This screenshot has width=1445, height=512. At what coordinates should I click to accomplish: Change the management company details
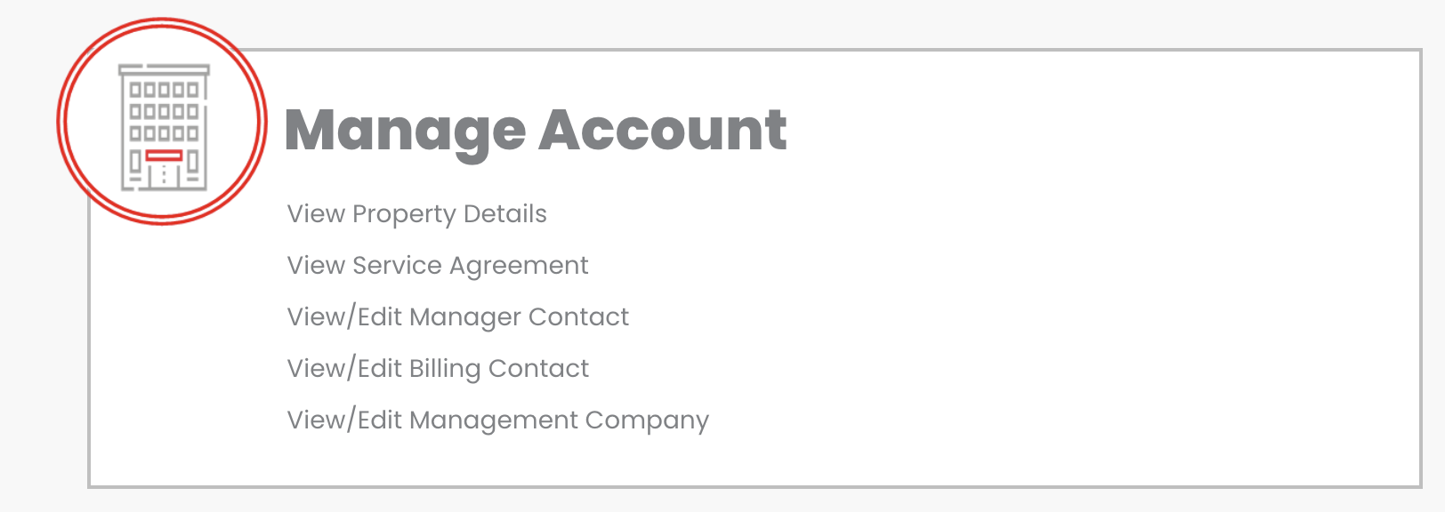pyautogui.click(x=497, y=420)
